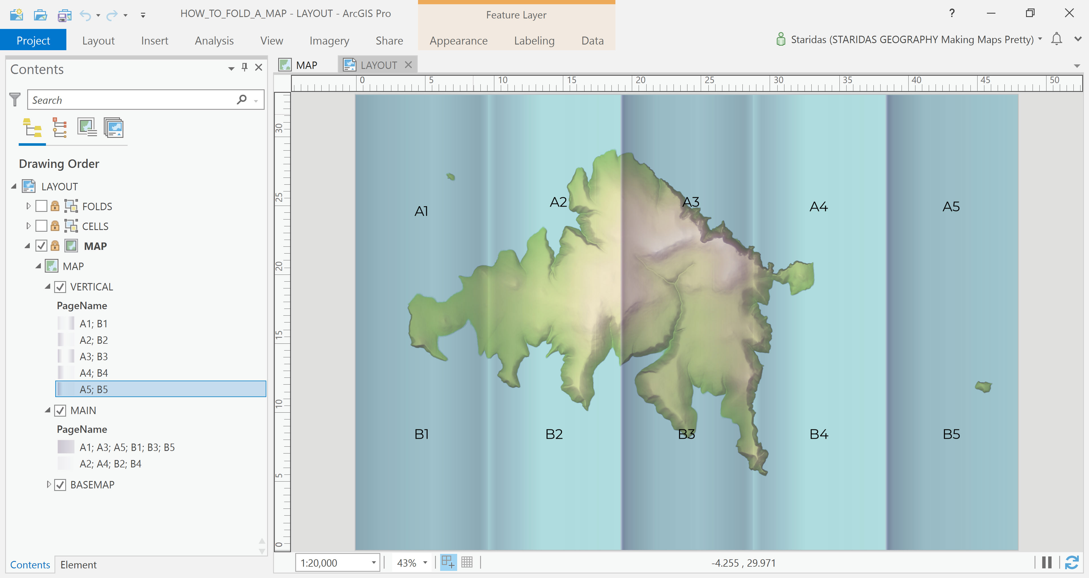This screenshot has width=1089, height=578.
Task: Select List By Drawing Order icon
Action: pos(33,127)
